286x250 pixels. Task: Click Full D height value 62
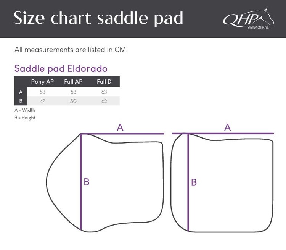pos(104,101)
